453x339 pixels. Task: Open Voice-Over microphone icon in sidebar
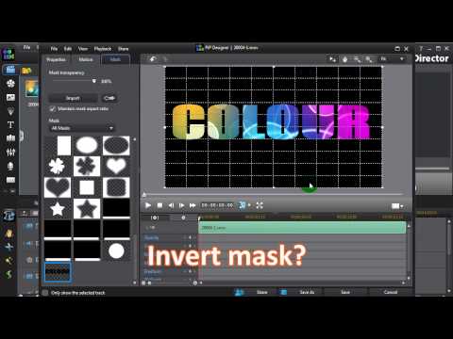10,166
